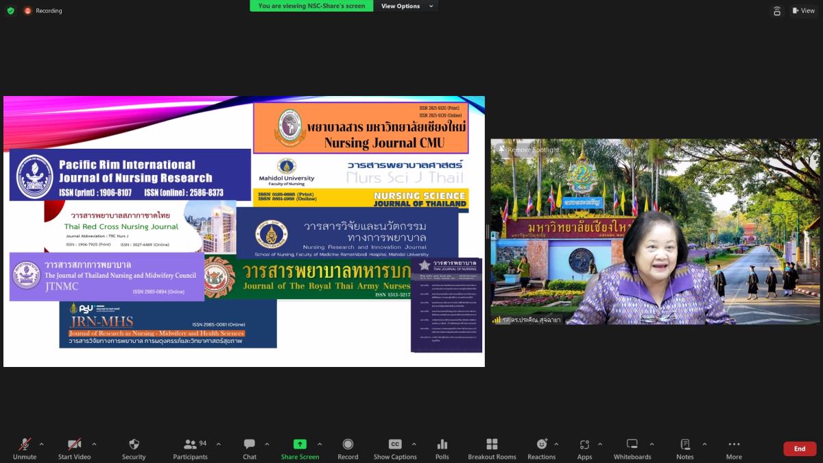This screenshot has width=823, height=463.
Task: Click the Mahidol University crest logo
Action: [x=286, y=166]
